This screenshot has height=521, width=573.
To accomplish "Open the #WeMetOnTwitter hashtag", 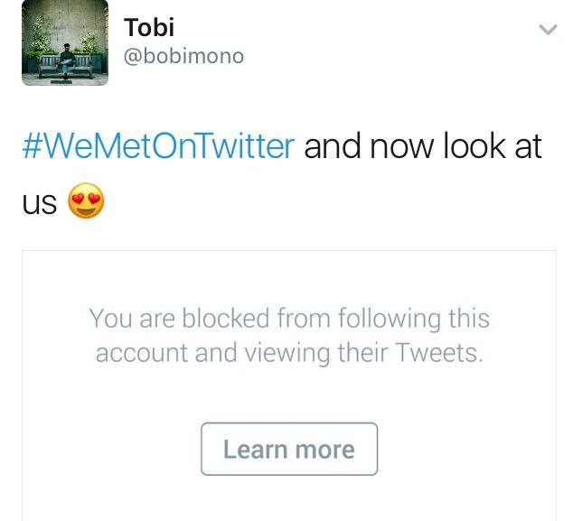I will coord(159,146).
